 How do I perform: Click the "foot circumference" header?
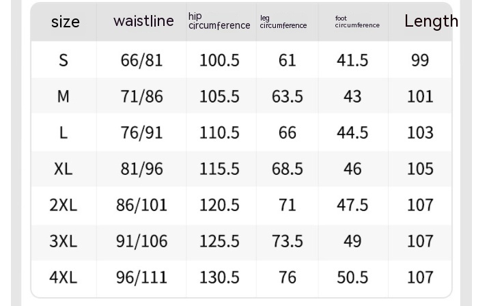click(x=357, y=22)
